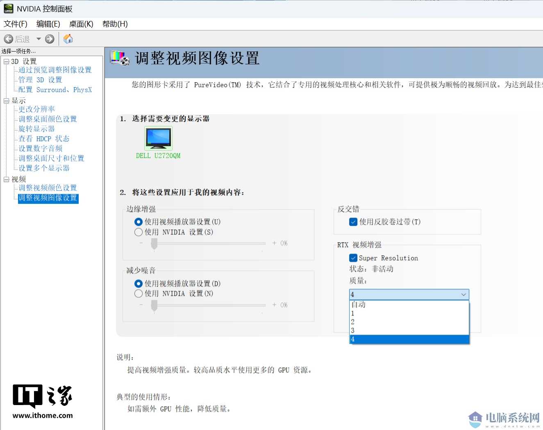Viewport: 543px width, 430px height.
Task: Collapse the 3D 设置 tree node
Action: pos(6,61)
